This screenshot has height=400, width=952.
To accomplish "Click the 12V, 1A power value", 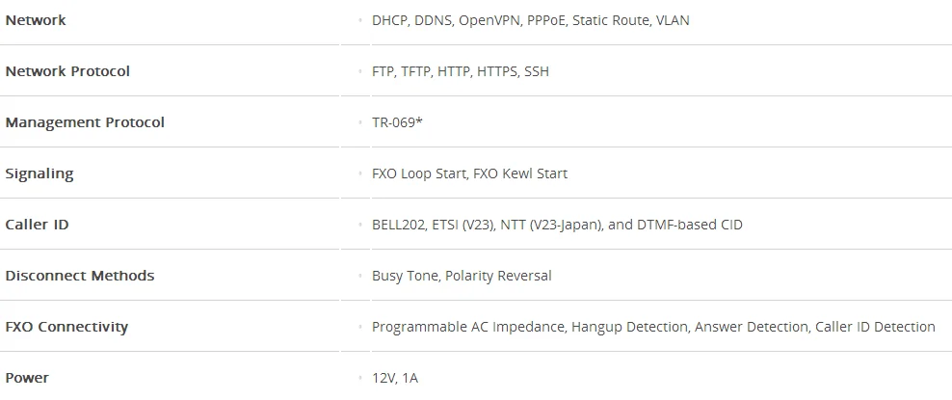I will 395,378.
